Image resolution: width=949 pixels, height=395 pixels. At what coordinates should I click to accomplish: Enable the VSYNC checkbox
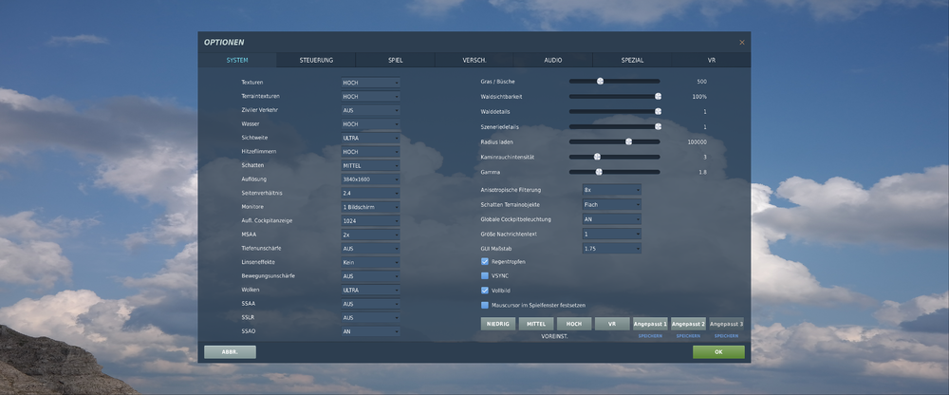pos(485,275)
